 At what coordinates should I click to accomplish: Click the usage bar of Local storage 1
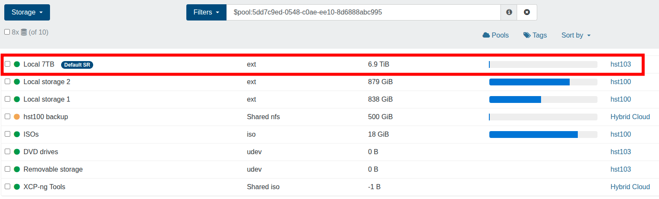coord(543,99)
